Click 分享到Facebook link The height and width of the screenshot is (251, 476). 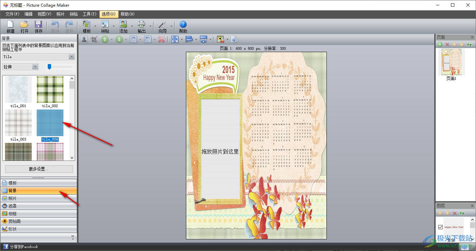tap(24, 247)
